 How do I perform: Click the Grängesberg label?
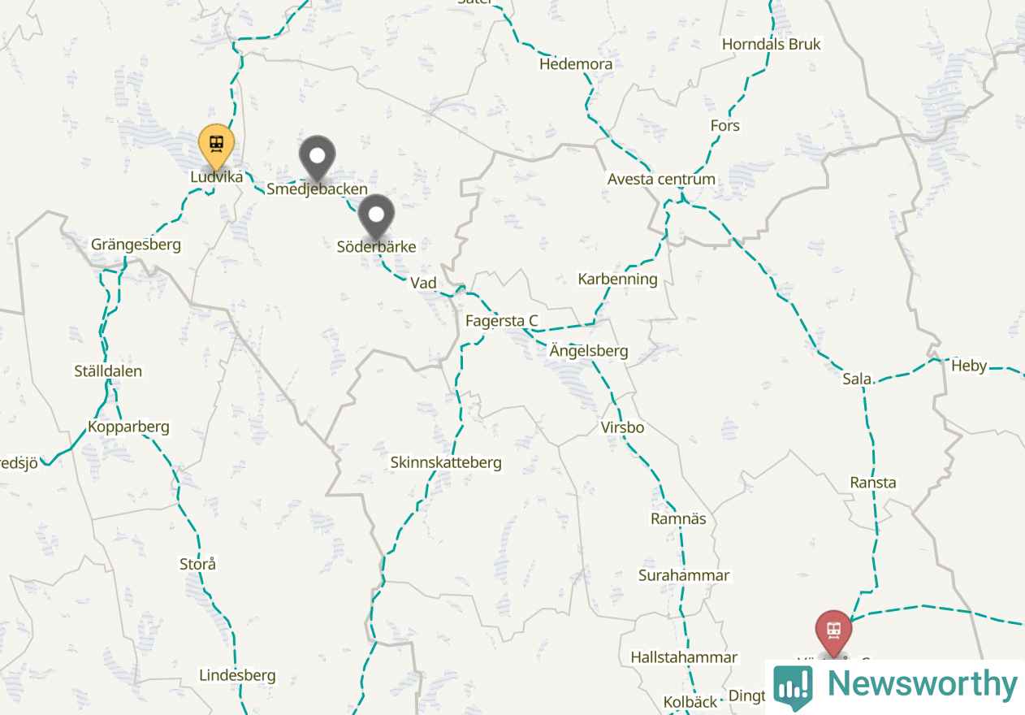tap(136, 245)
